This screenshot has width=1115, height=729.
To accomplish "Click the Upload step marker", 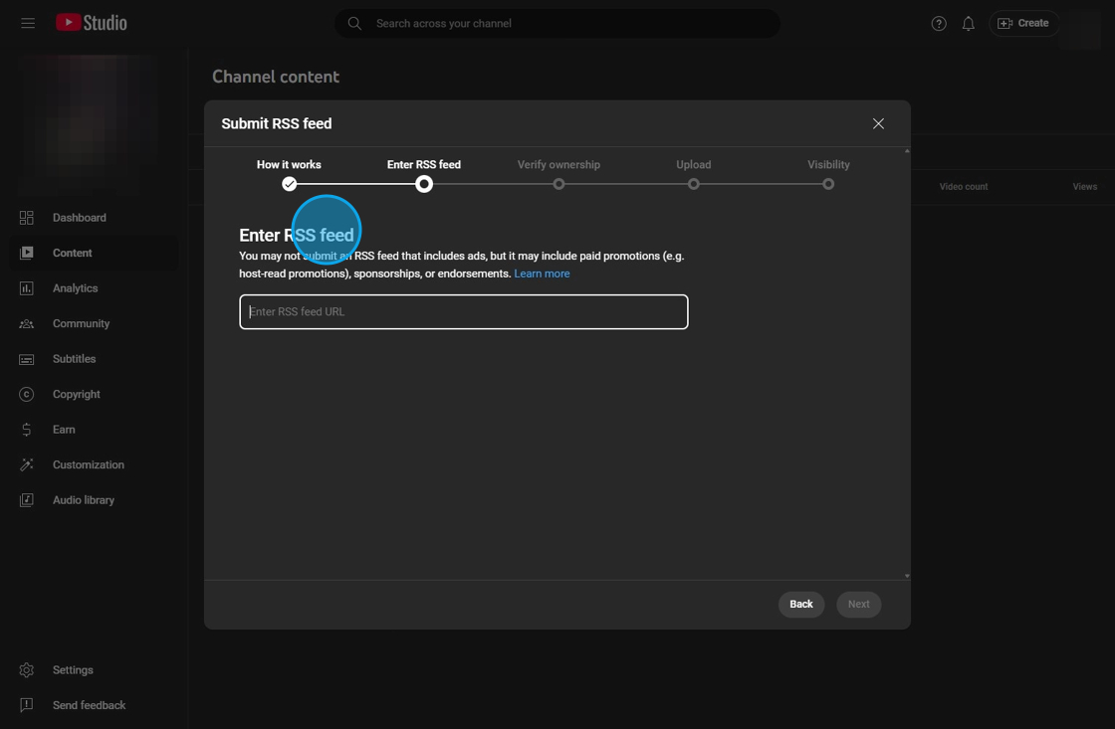I will [x=693, y=184].
